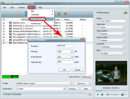Mute the preview volume speaker icon
Screen dimensions: 130x99
108,95
